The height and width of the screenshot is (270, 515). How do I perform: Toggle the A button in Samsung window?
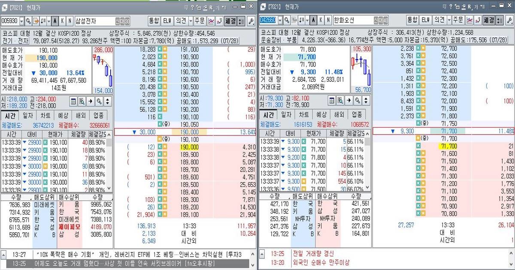coord(55,21)
